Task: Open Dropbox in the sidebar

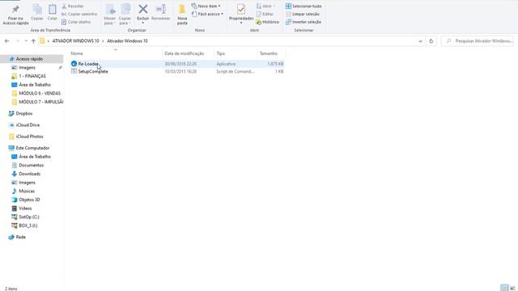Action: (x=24, y=113)
